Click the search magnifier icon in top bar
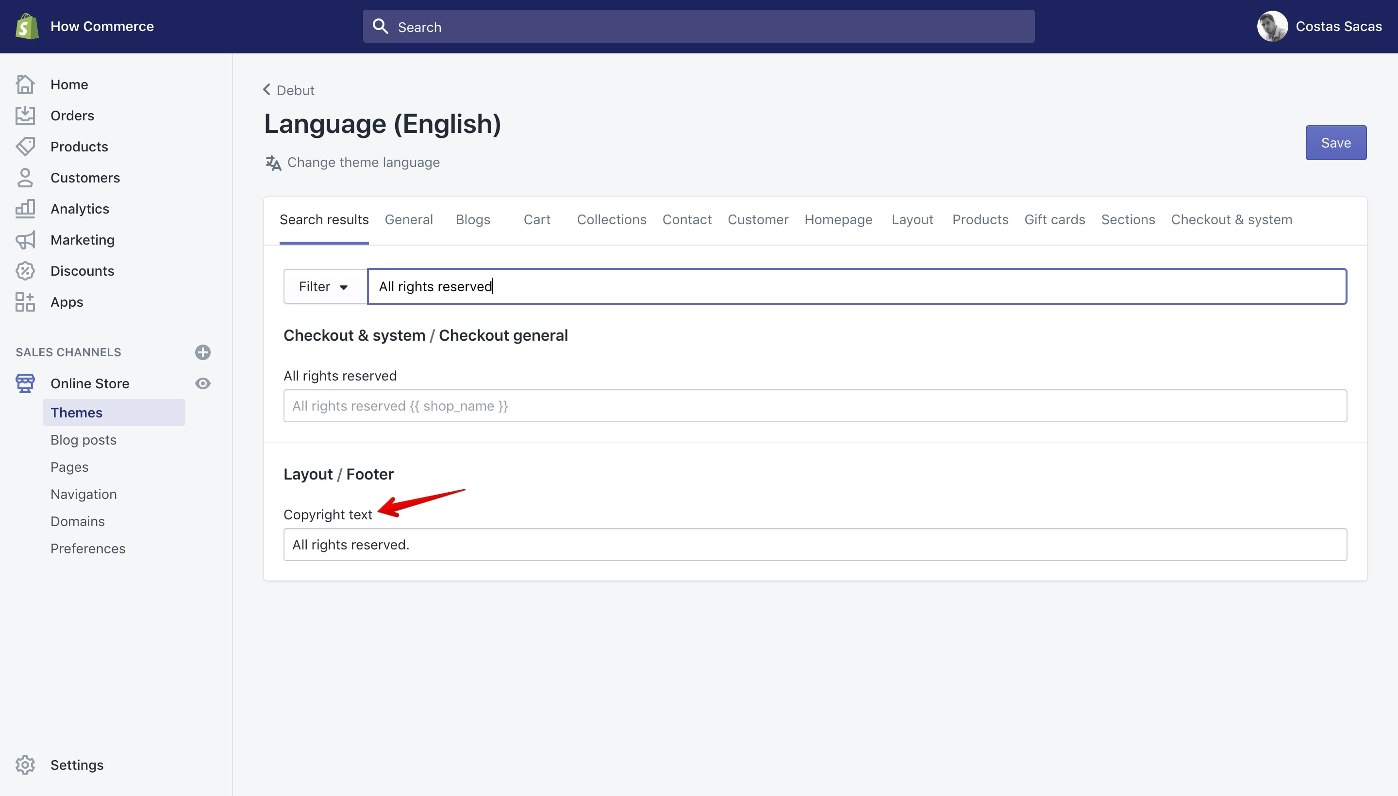This screenshot has height=796, width=1398. (381, 26)
